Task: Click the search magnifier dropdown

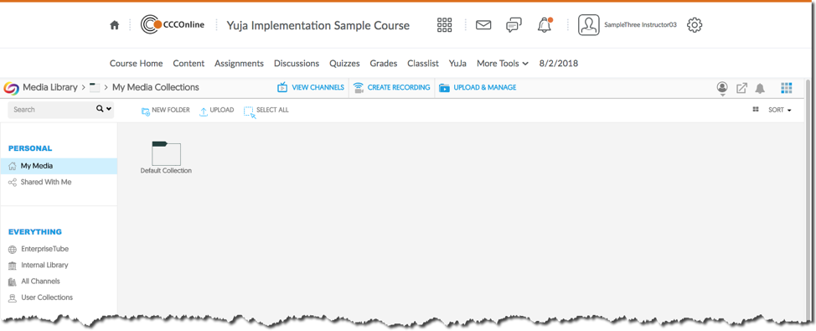Action: [x=104, y=109]
